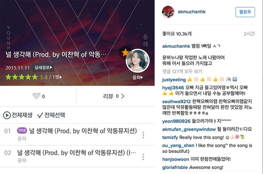Open the 5.0 / 1명 rating details arrow
This screenshot has width=263, height=174.
click(x=61, y=77)
